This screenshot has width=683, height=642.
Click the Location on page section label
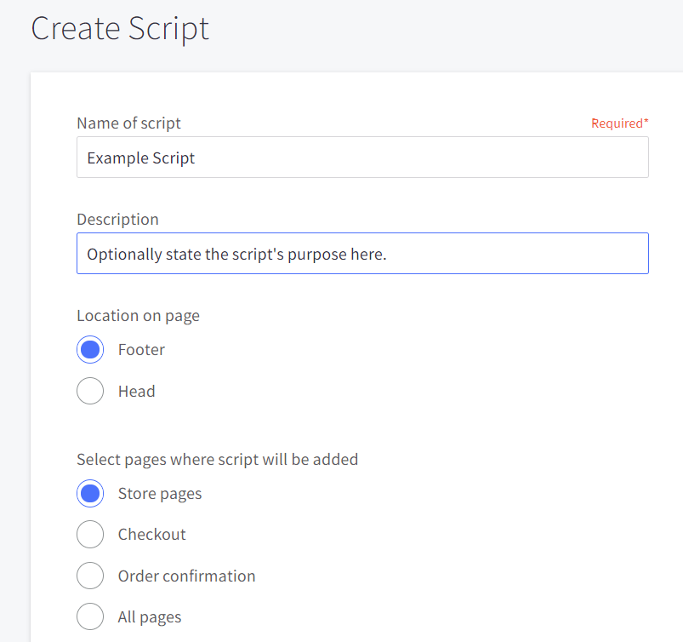tap(138, 316)
